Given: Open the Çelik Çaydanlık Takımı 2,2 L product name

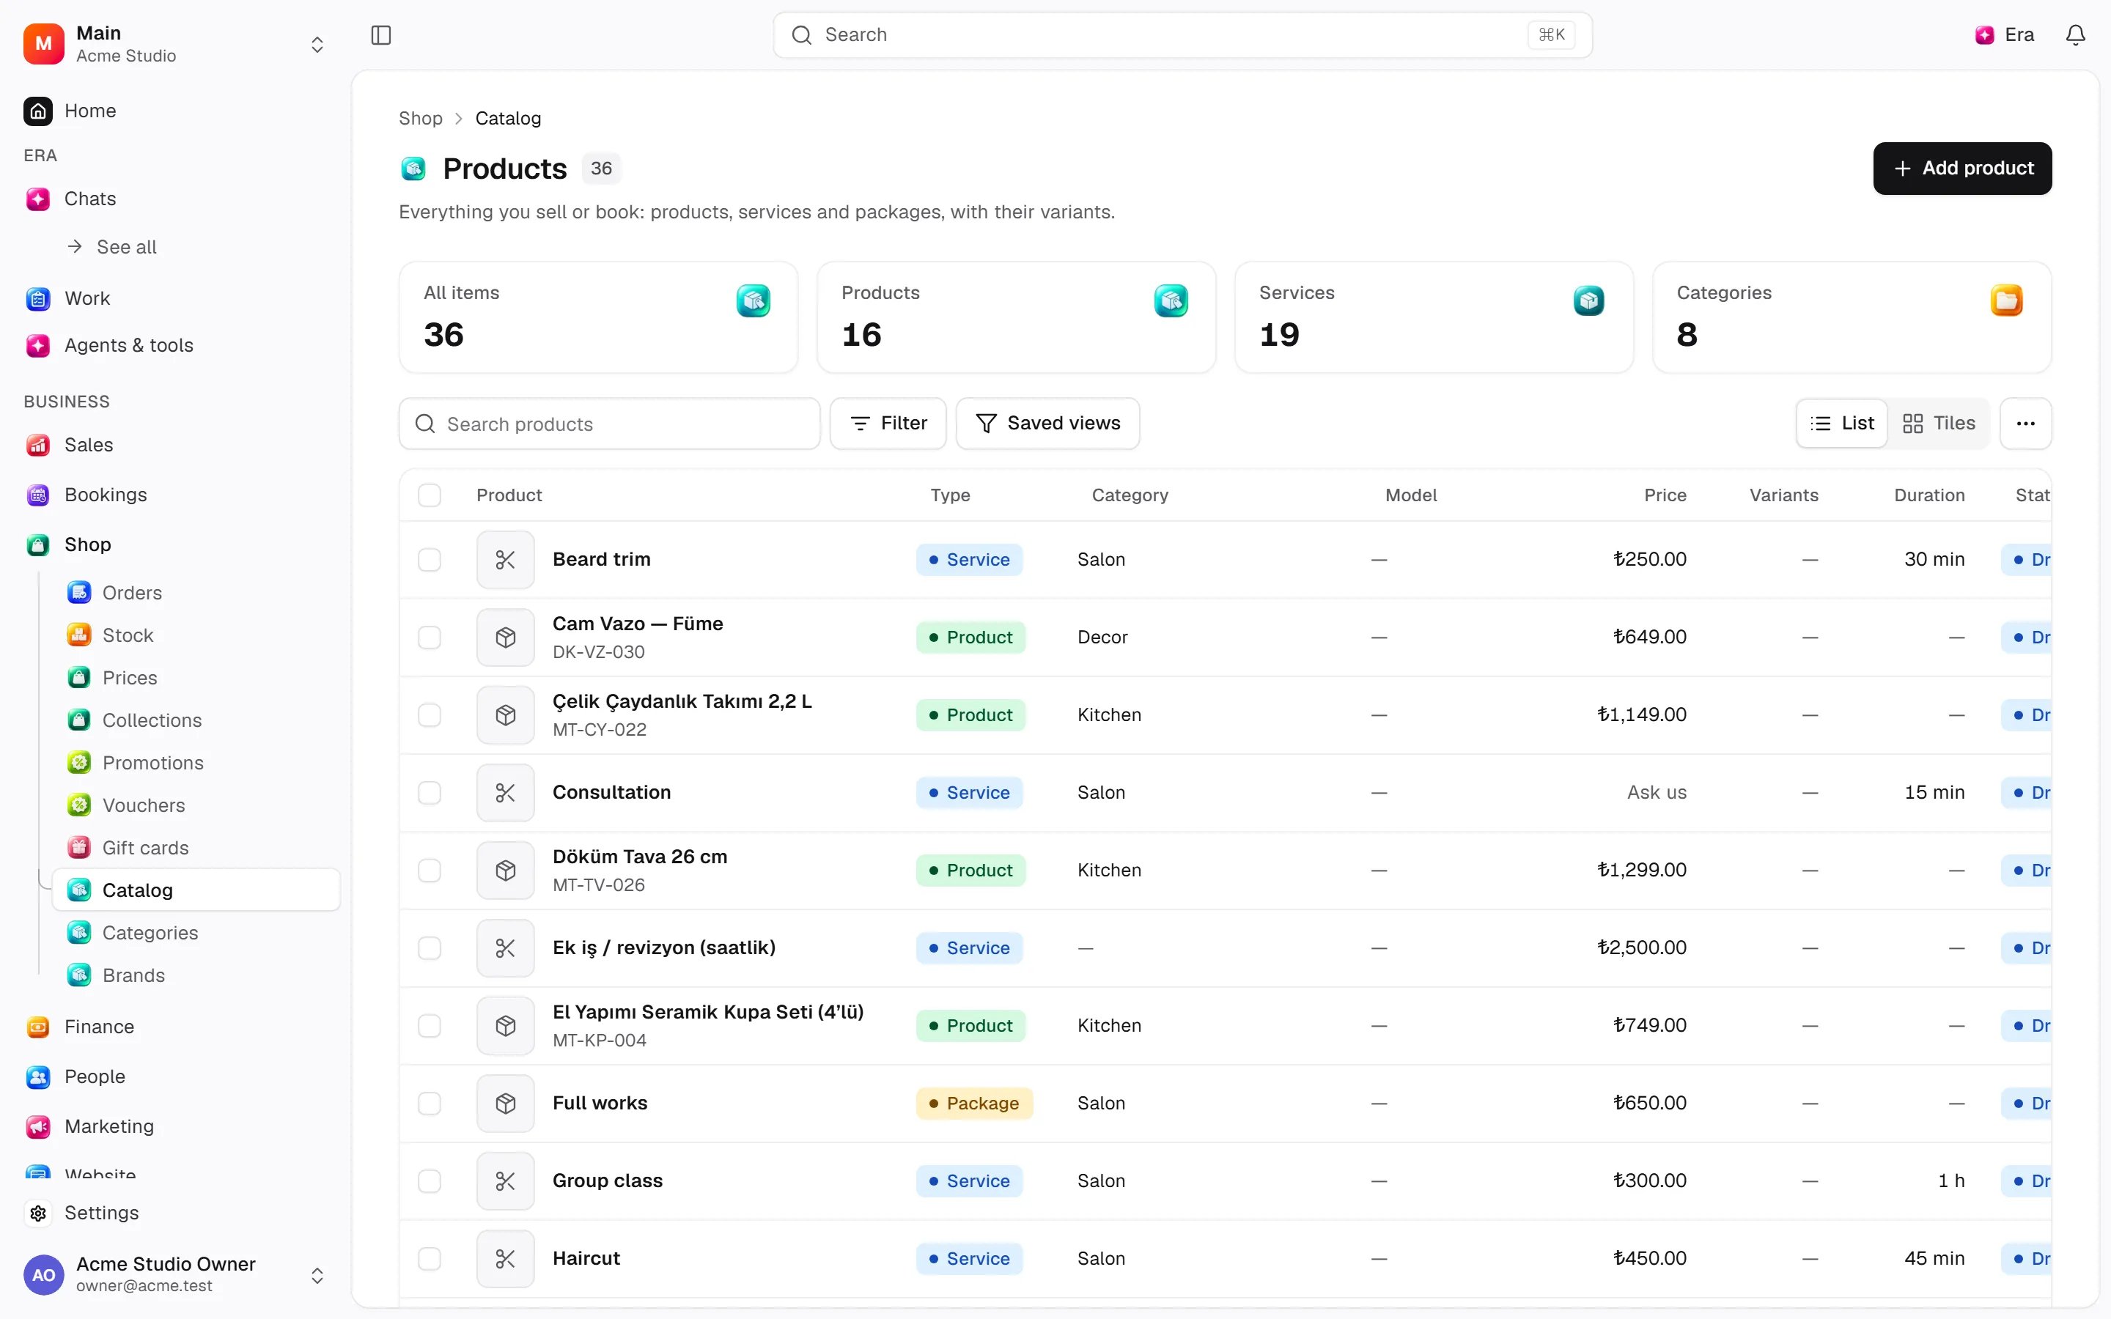Looking at the screenshot, I should (x=682, y=701).
